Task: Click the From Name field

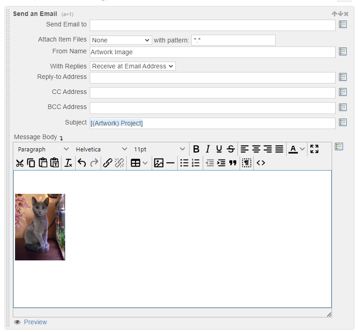Action: click(212, 52)
